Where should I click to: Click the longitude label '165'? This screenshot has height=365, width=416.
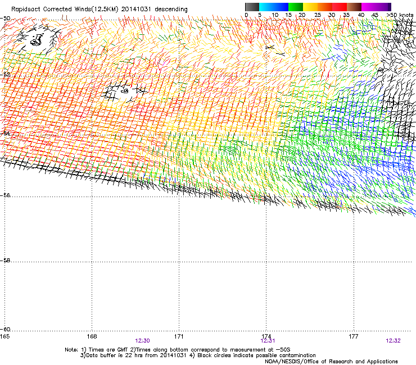click(4, 336)
